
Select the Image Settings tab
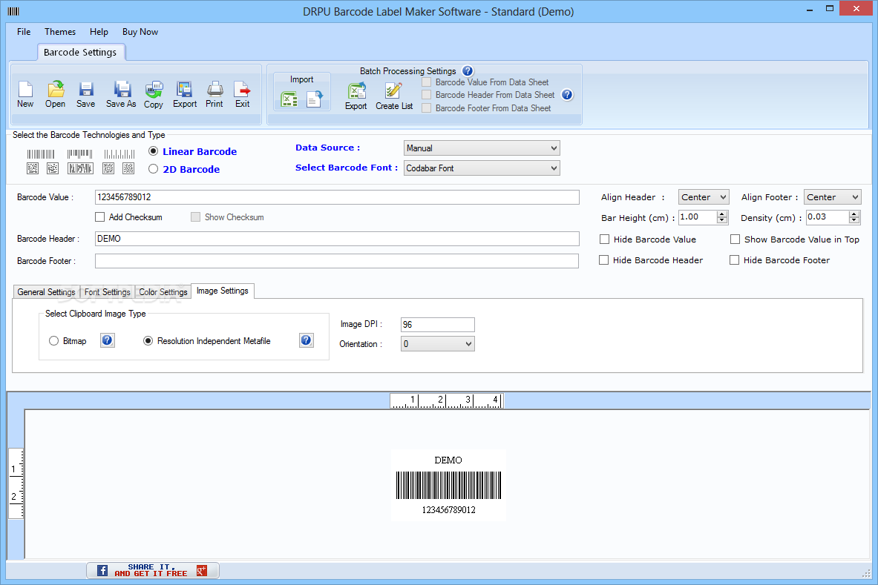(x=223, y=291)
